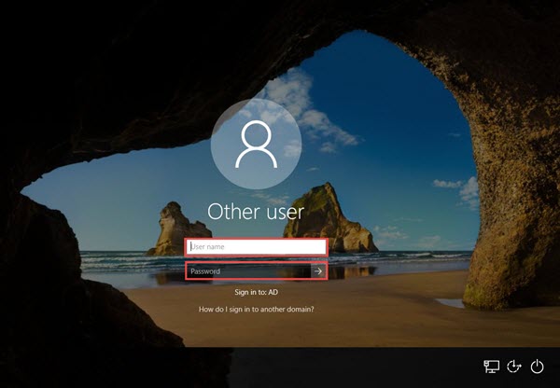Focus the User name input field
This screenshot has height=388, width=560.
(x=257, y=247)
